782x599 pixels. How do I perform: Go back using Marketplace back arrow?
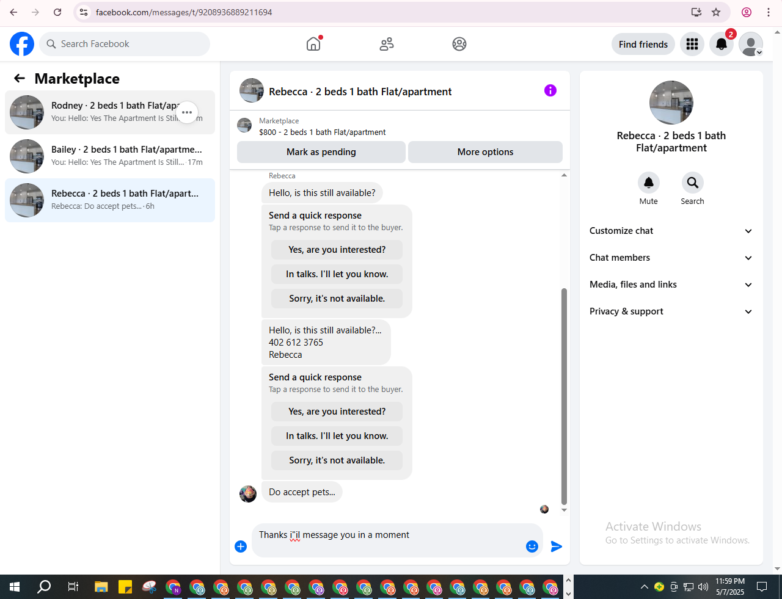pyautogui.click(x=20, y=78)
